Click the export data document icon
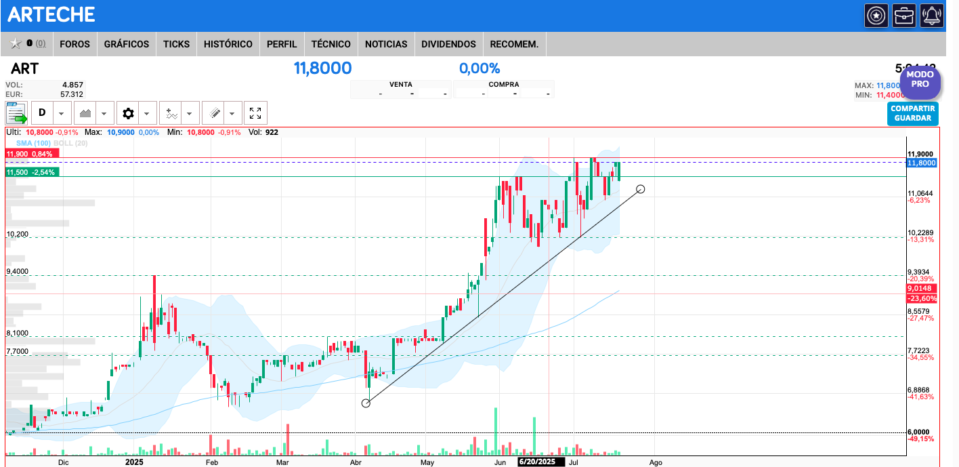 pos(16,113)
